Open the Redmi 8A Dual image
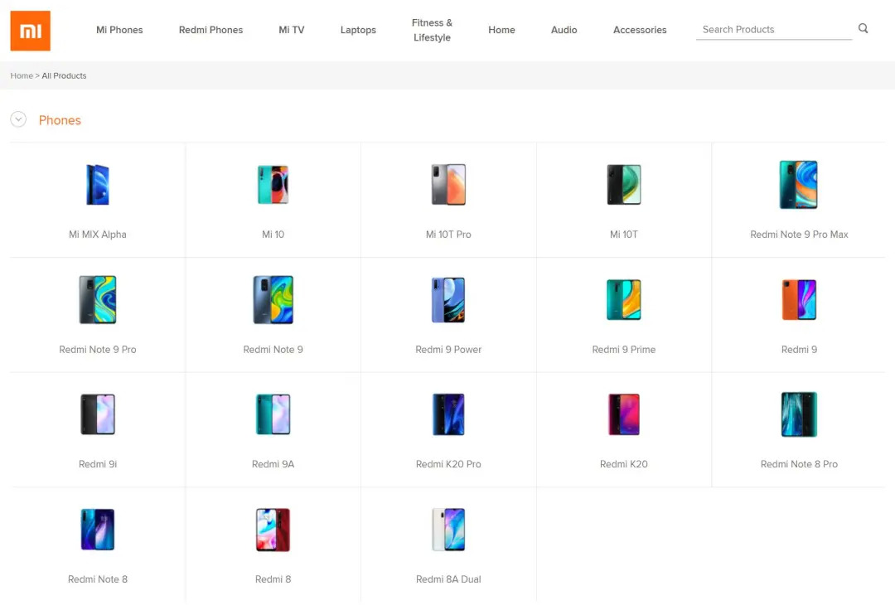Screen dimensions: 895x605 (448, 530)
